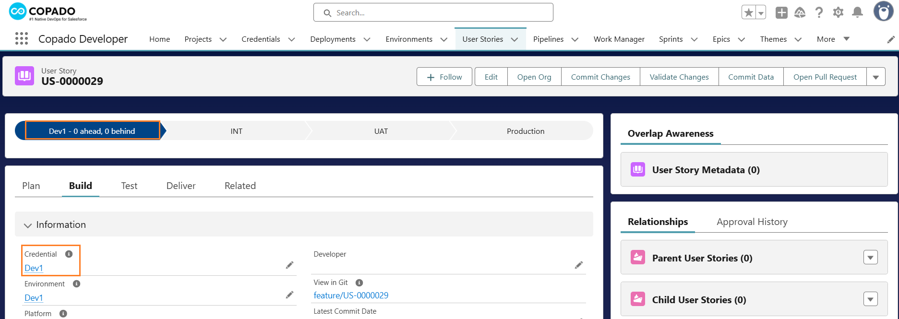Image resolution: width=899 pixels, height=319 pixels.
Task: Switch to the Deliver tab
Action: pos(181,186)
